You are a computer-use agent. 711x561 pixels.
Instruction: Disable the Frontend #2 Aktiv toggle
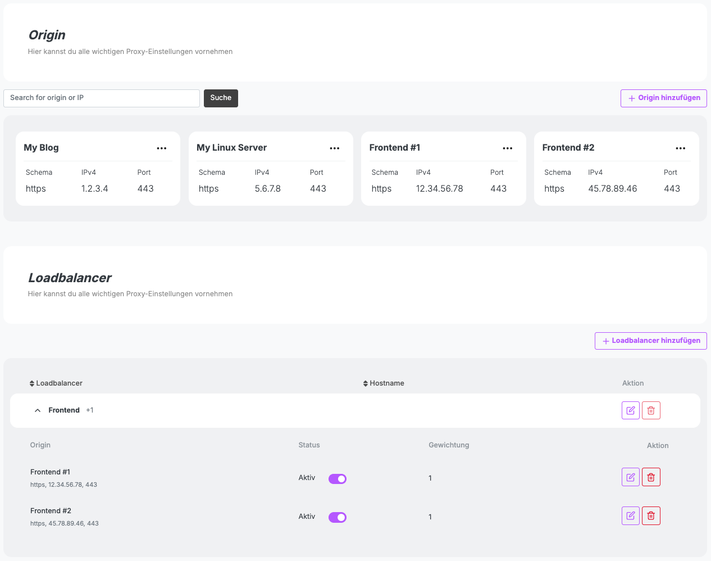[x=338, y=518]
